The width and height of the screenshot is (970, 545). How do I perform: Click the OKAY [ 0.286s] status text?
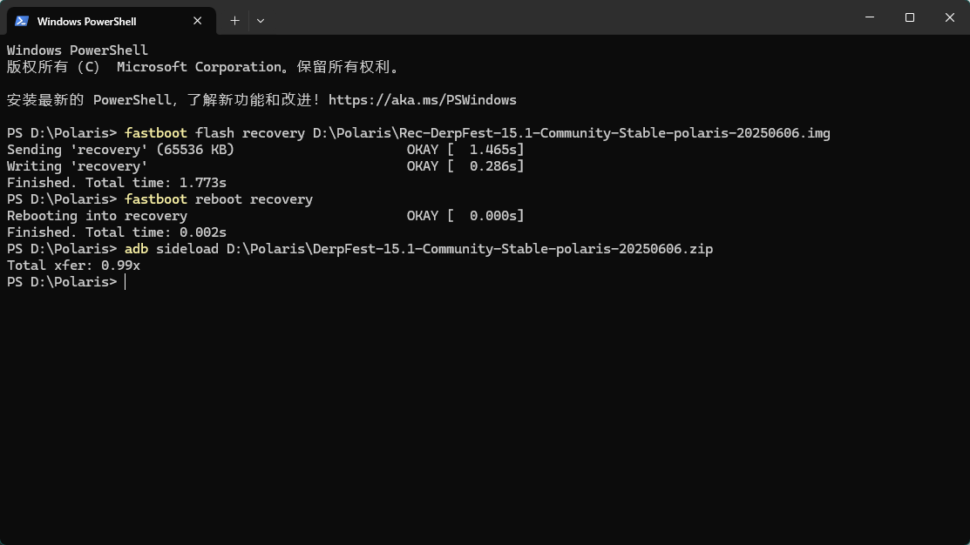465,166
